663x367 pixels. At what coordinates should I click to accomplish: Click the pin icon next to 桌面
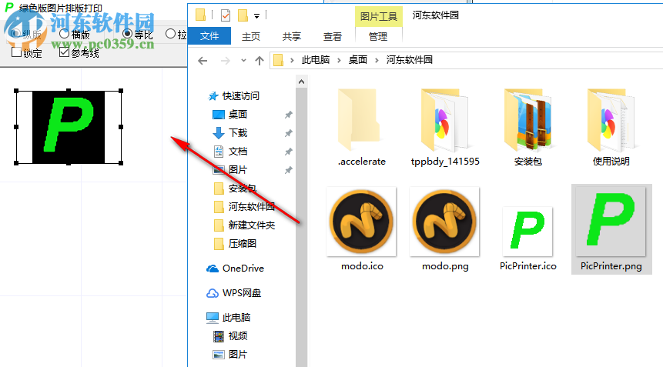pos(288,115)
